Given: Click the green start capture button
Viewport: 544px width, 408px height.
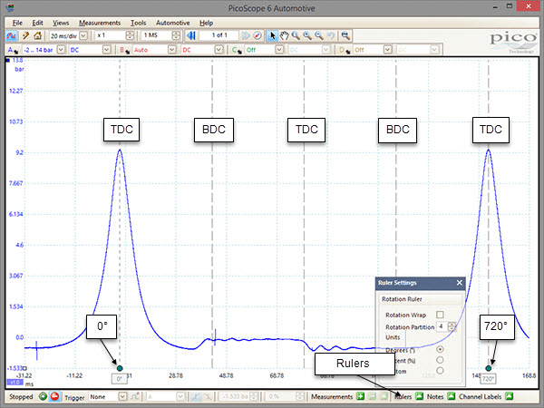Looking at the screenshot, I should [43, 396].
